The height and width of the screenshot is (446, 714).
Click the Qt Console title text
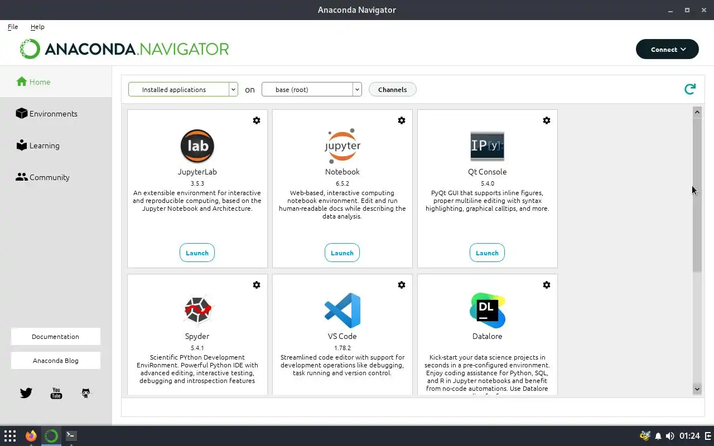tap(488, 172)
